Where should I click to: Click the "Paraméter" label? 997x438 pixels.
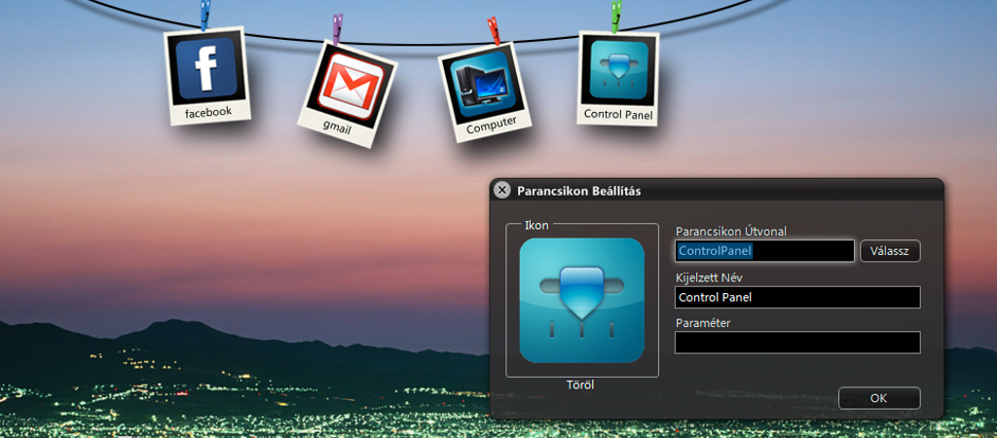coord(703,323)
